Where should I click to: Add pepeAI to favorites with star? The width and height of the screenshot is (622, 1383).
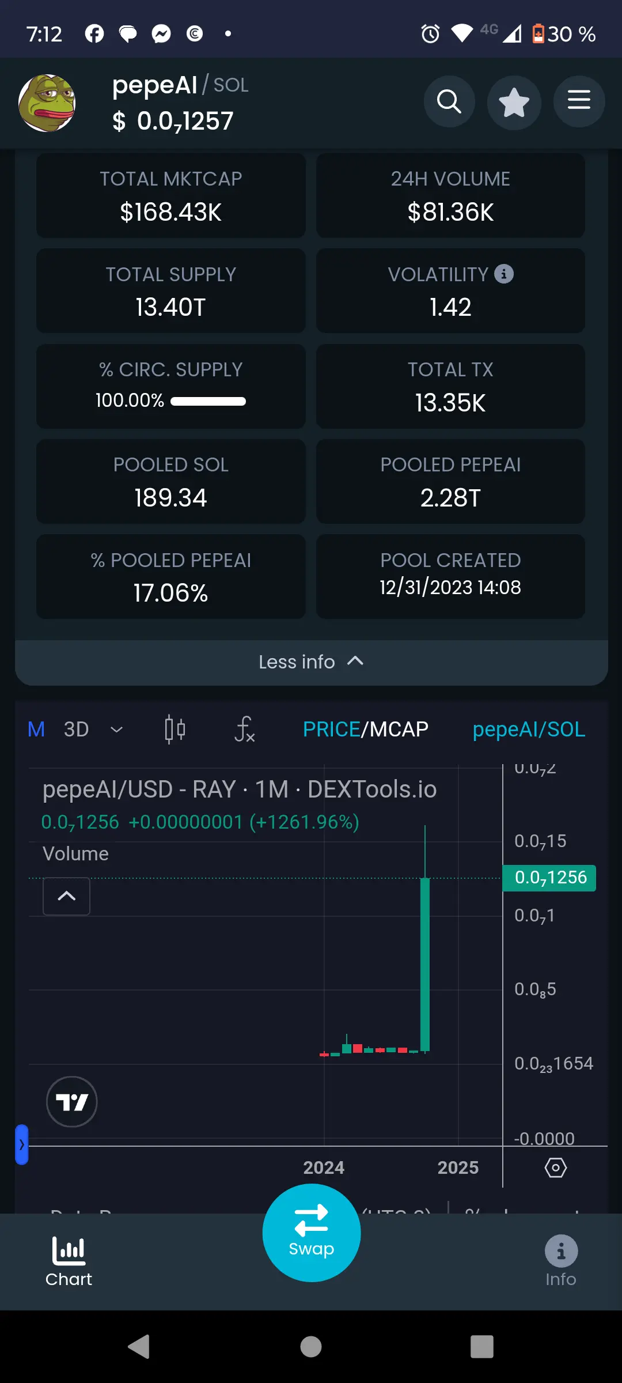514,103
